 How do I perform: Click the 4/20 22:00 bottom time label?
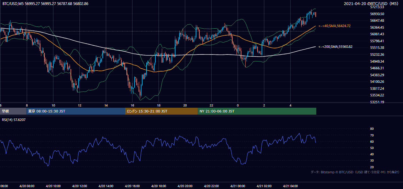click(211, 186)
